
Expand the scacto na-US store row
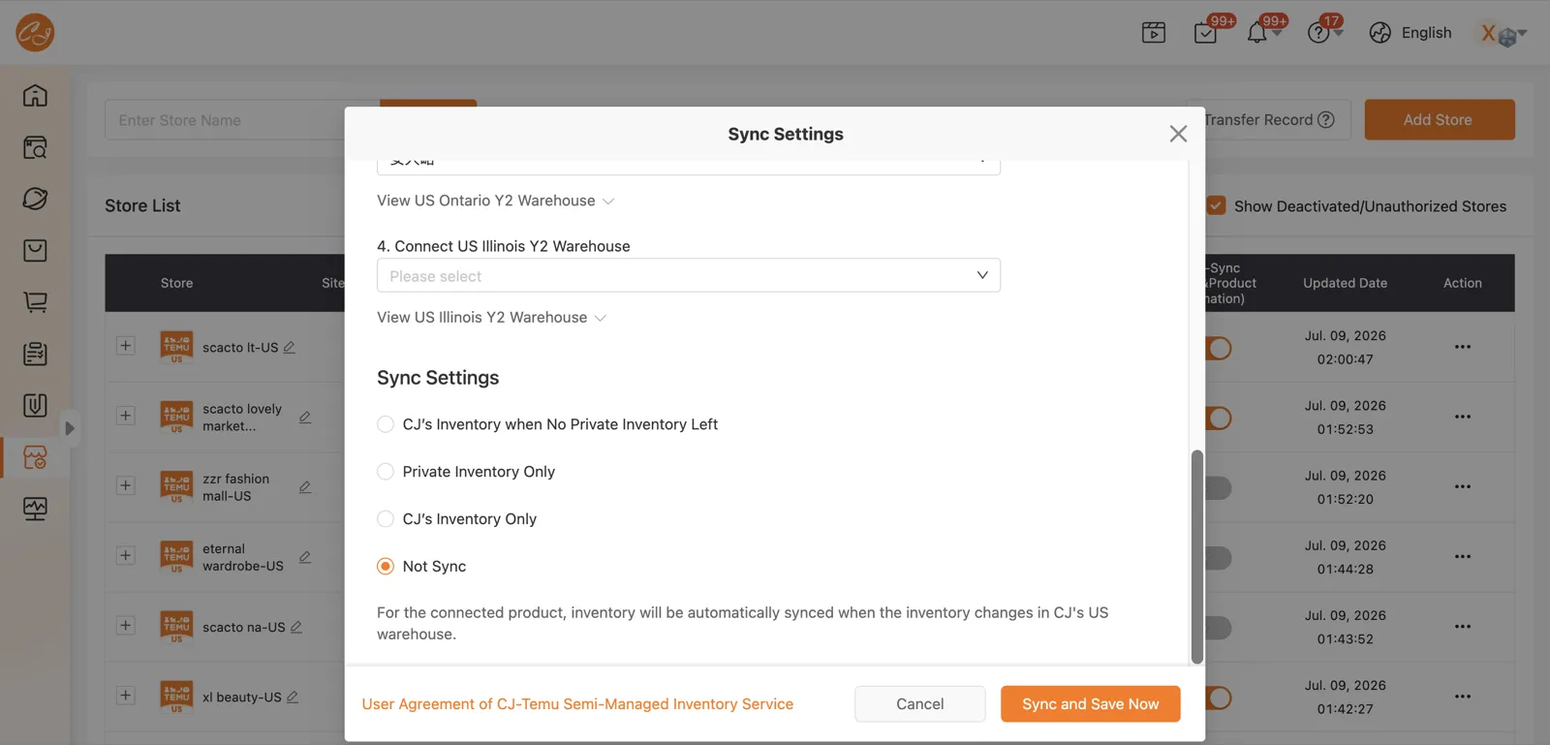126,625
